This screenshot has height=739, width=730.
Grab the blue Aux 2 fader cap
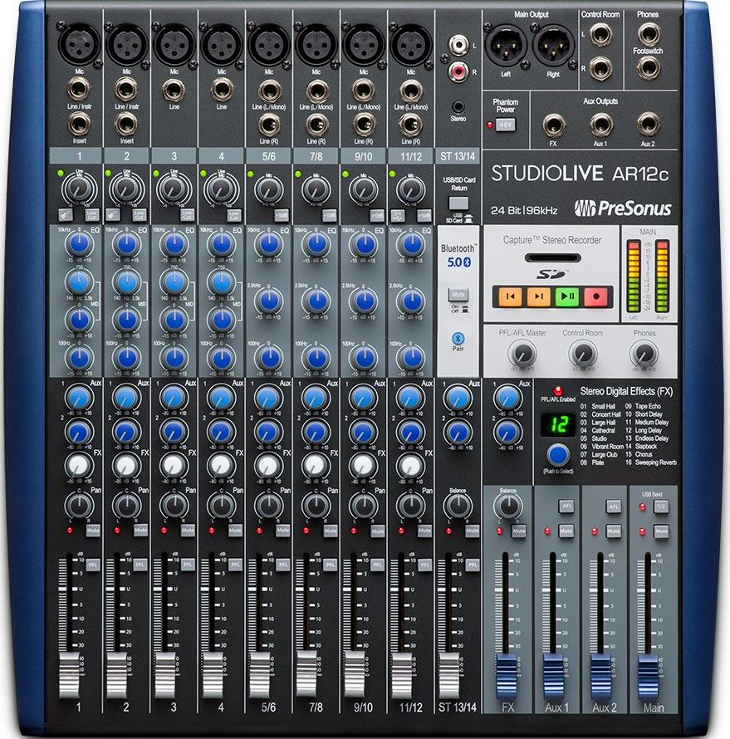pos(601,676)
